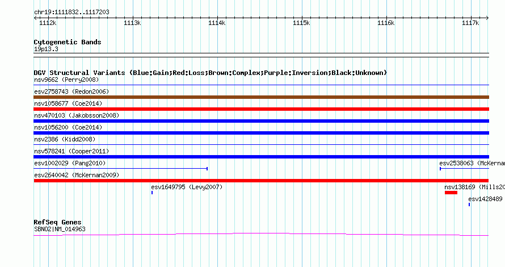
Task: Open the DGV Structural Variants track title
Action: click(x=211, y=73)
